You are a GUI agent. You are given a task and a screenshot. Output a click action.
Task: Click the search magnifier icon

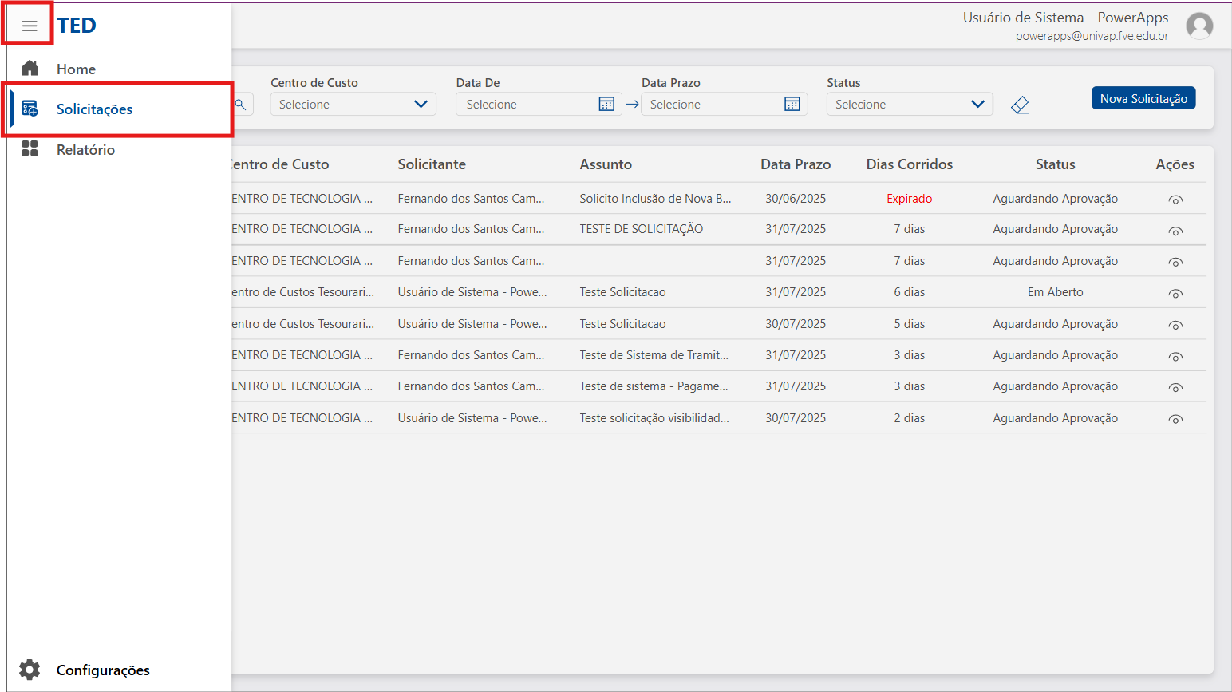240,105
